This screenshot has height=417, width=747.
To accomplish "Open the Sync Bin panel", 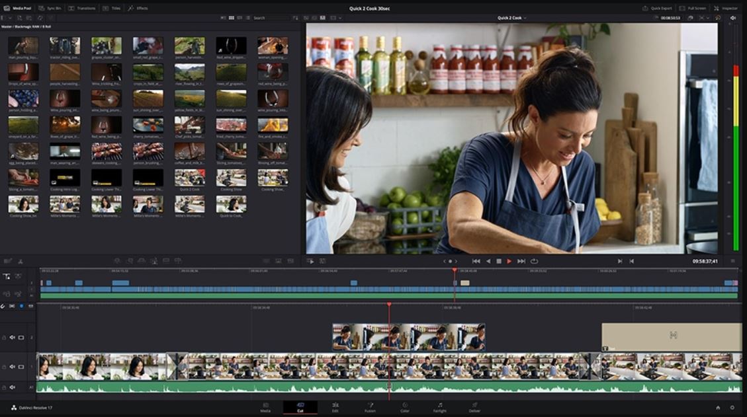I will point(50,8).
